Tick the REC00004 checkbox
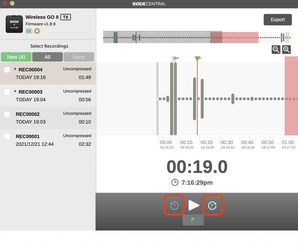Image resolution: width=298 pixels, height=250 pixels. (7, 70)
